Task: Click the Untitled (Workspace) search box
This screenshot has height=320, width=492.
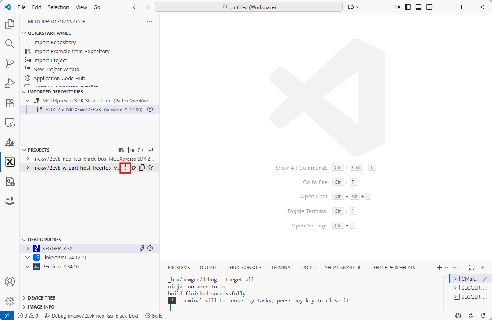Action: [x=249, y=7]
